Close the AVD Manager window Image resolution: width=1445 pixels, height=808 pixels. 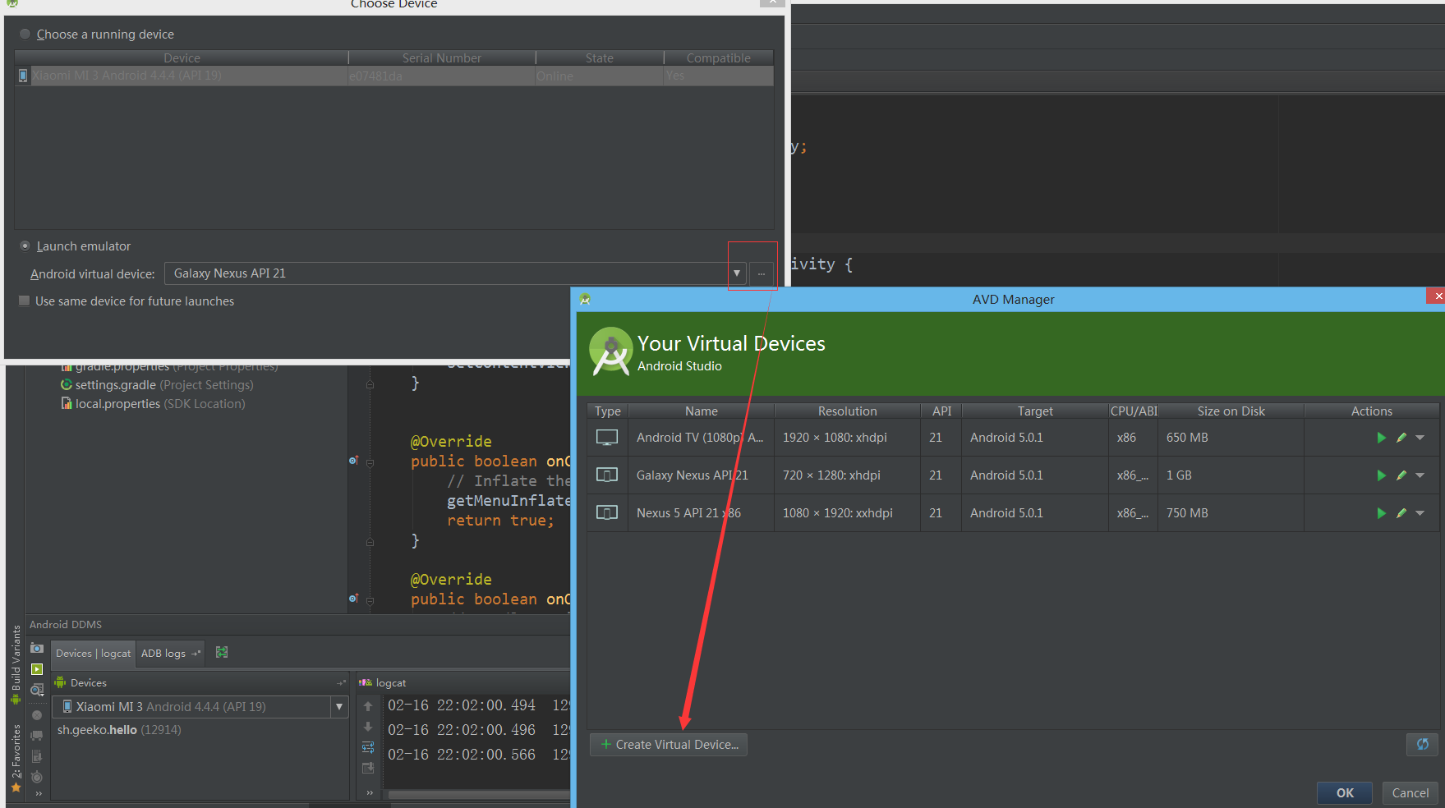point(1437,296)
